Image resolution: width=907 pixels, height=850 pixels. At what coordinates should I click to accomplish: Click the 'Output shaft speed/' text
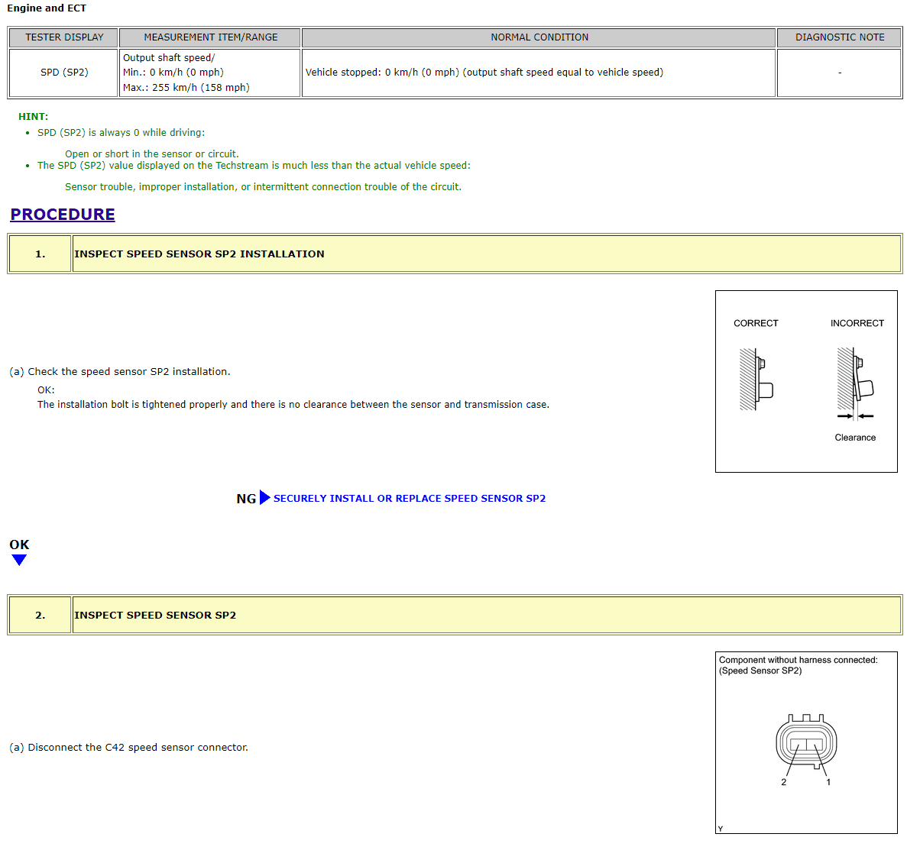tap(169, 58)
